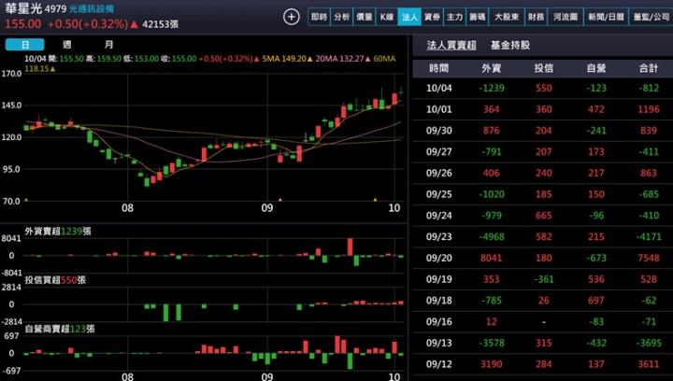Open the 基金持股 fund holdings sub-tab
Screen dimensions: 673x381
click(509, 45)
